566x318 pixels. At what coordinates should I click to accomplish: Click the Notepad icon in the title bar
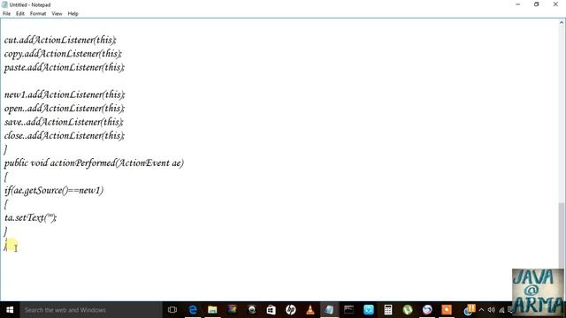pos(4,4)
